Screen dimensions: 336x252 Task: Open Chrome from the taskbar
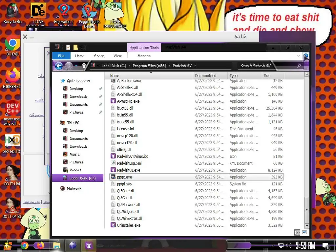click(25, 245)
